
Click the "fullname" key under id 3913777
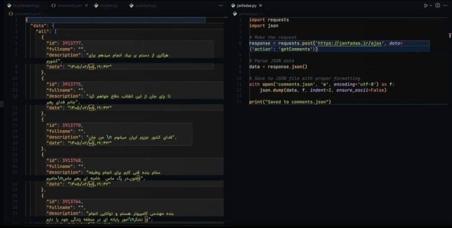tap(59, 49)
